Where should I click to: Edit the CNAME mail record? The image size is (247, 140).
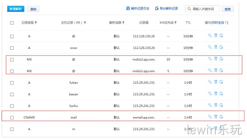[x=210, y=117]
